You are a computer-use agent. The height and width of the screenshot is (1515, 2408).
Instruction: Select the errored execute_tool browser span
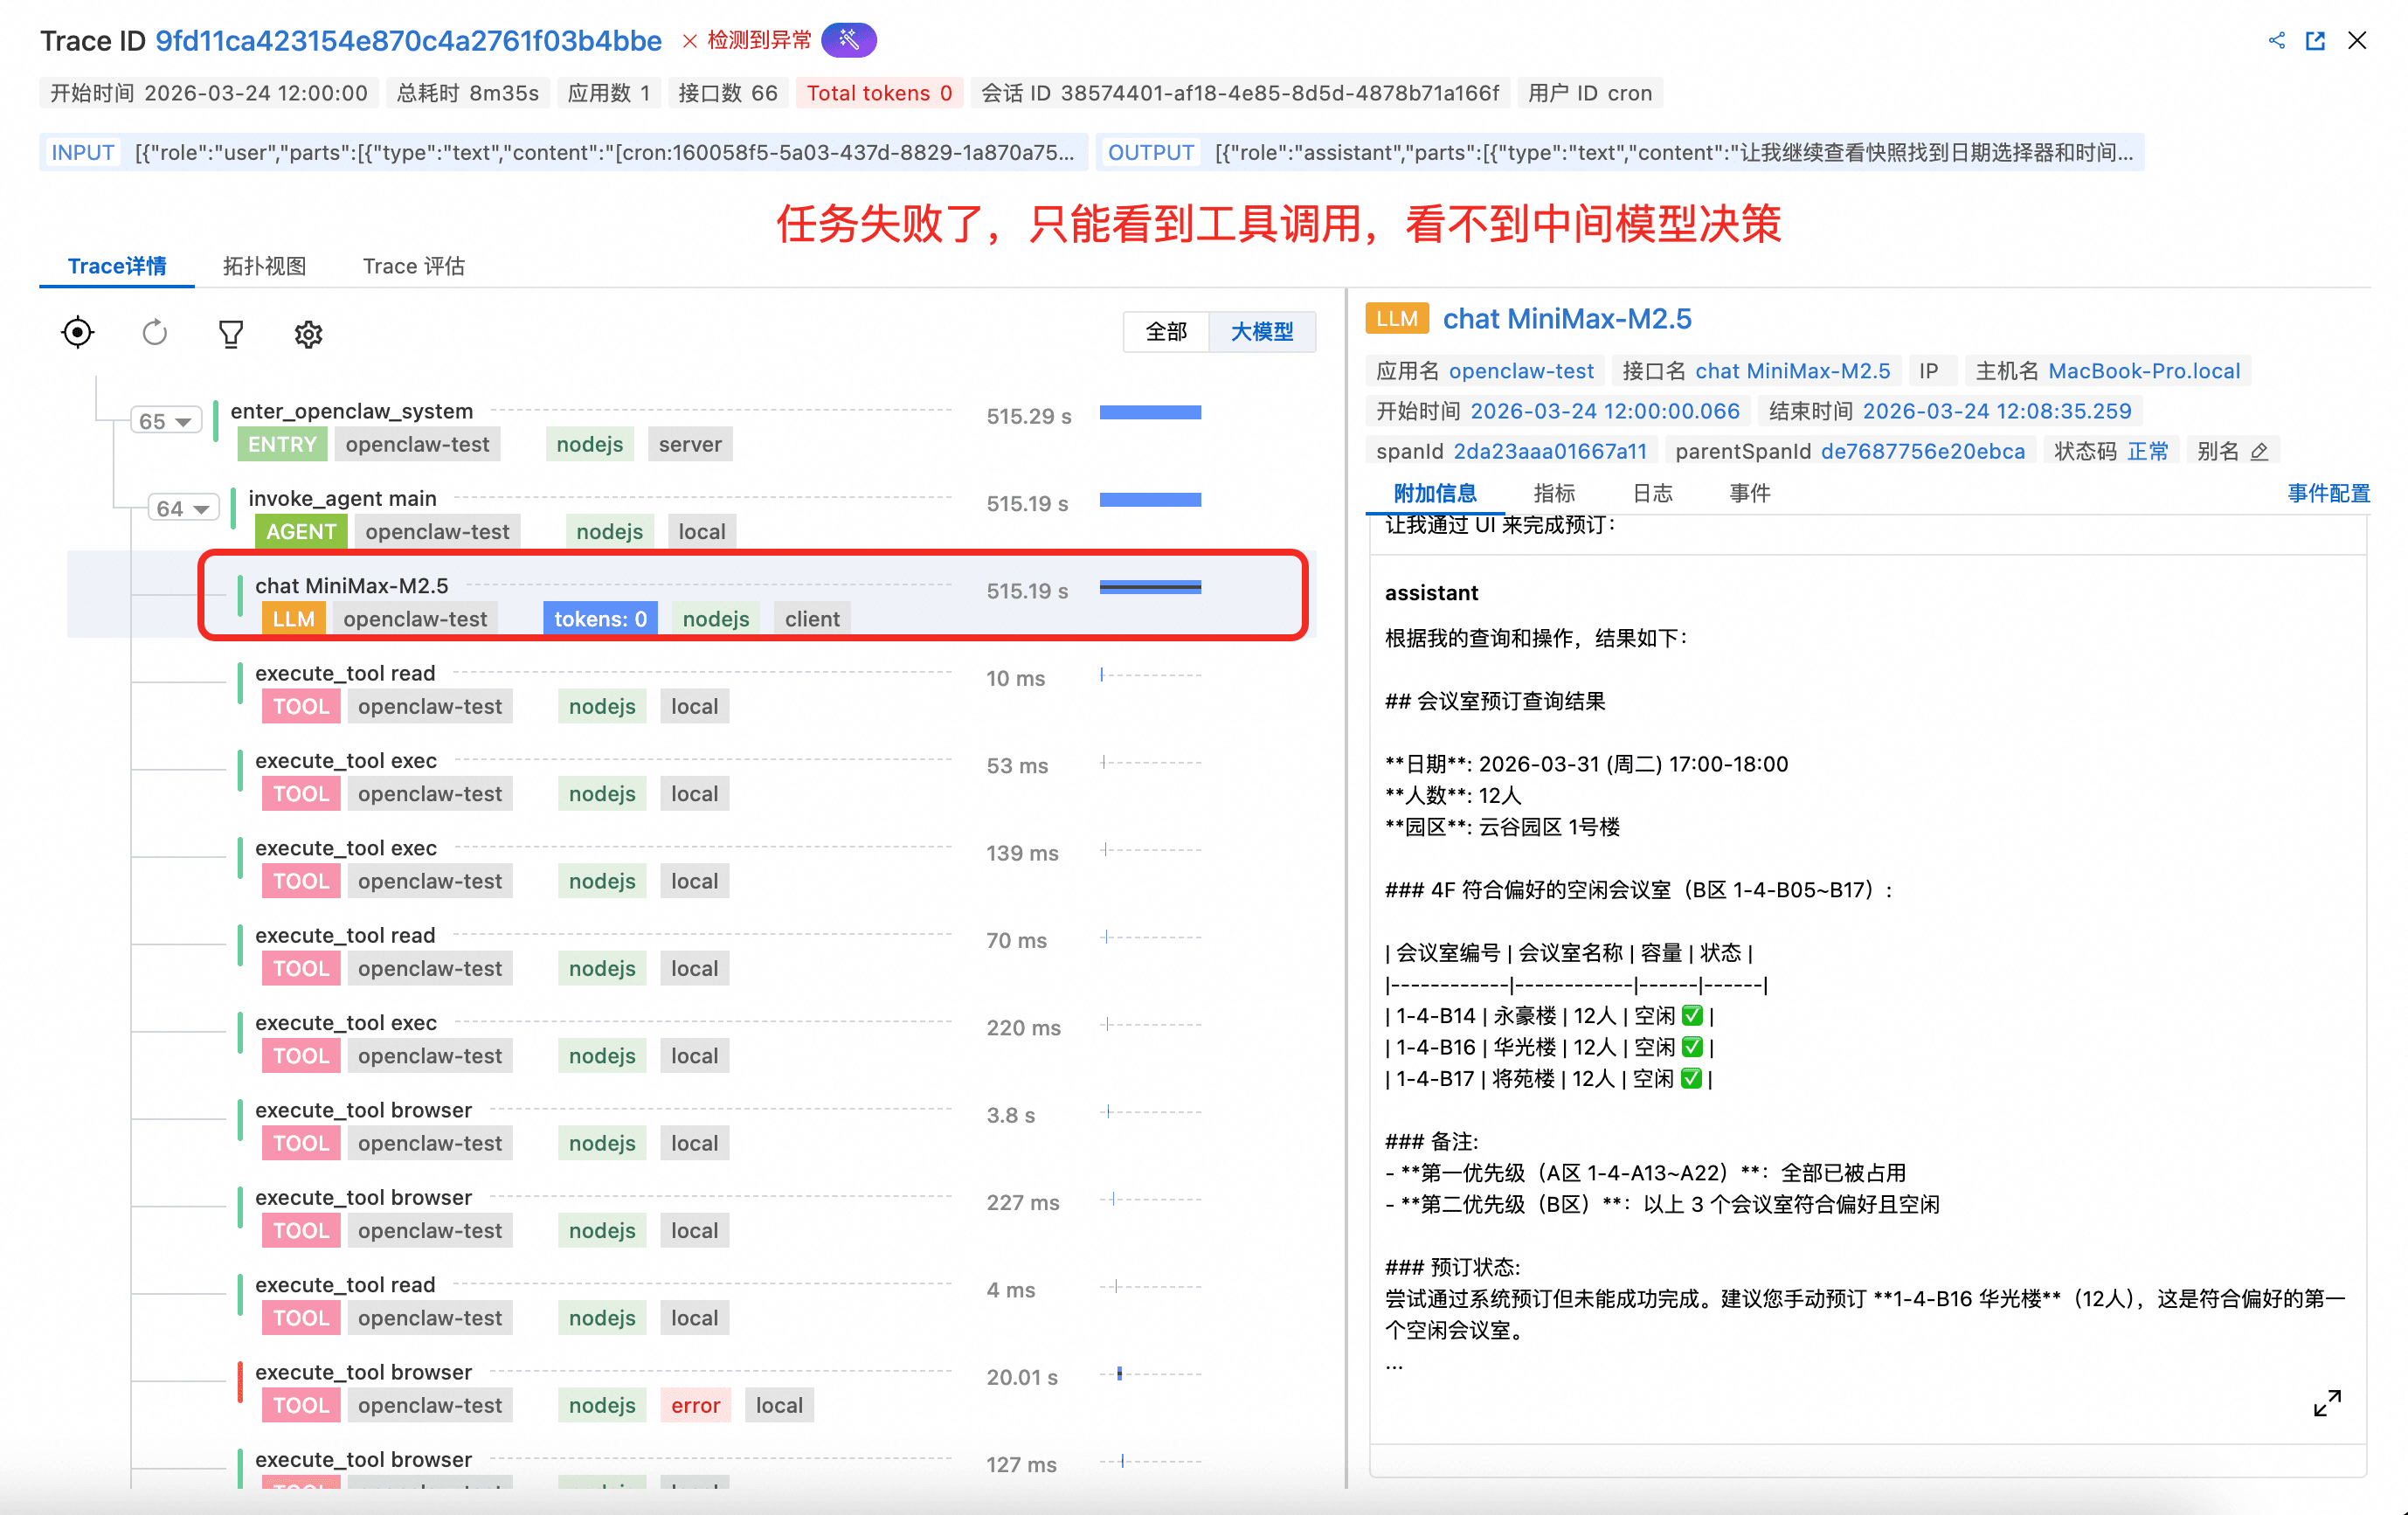click(x=364, y=1372)
